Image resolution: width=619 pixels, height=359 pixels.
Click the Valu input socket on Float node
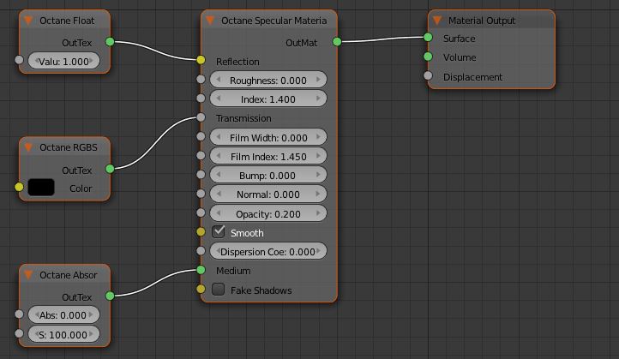[x=19, y=60]
